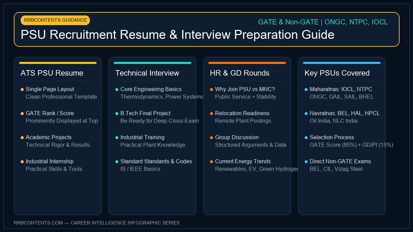
Task: Select the Technical Interview heading
Action: [x=147, y=73]
